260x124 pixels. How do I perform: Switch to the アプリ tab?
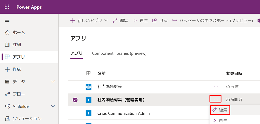click(x=77, y=53)
